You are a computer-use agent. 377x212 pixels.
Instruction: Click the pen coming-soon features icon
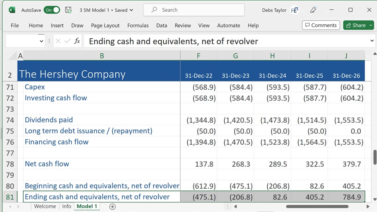pyautogui.click(x=313, y=10)
